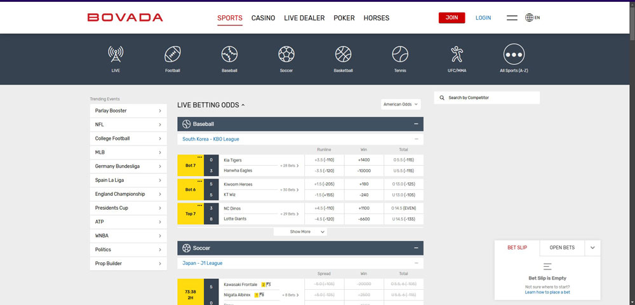Expand Show More baseball games
Screen dimensions: 635x305
coord(300,232)
